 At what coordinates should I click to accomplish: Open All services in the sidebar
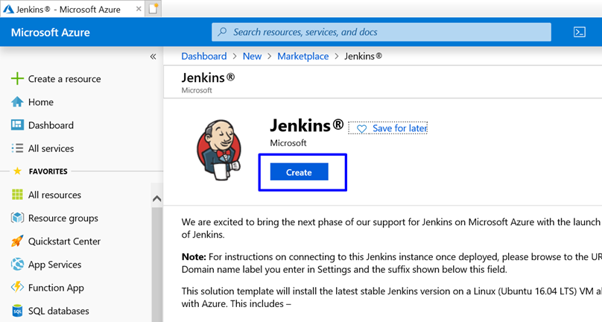point(51,148)
